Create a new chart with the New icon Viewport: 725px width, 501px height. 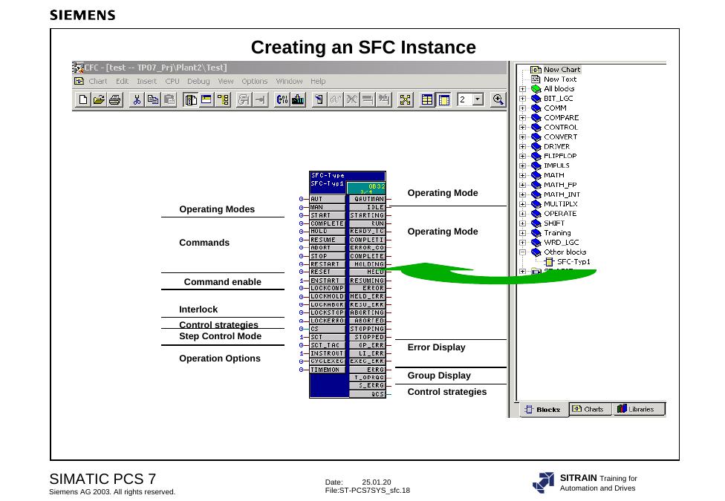pyautogui.click(x=83, y=99)
